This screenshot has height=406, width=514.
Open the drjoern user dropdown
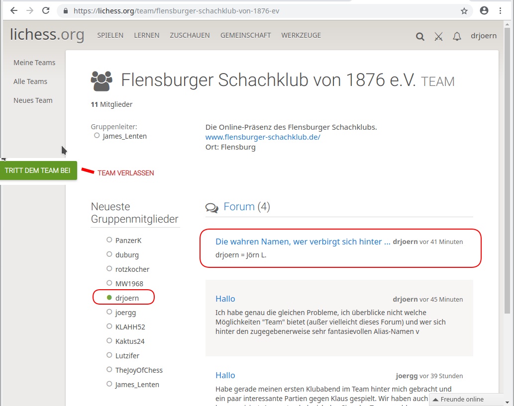[484, 36]
